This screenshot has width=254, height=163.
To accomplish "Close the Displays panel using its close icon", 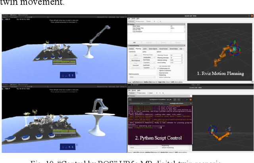I will coord(184,23).
